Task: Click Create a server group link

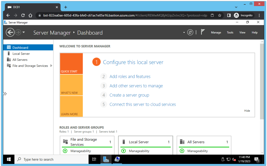Action: tap(129, 95)
